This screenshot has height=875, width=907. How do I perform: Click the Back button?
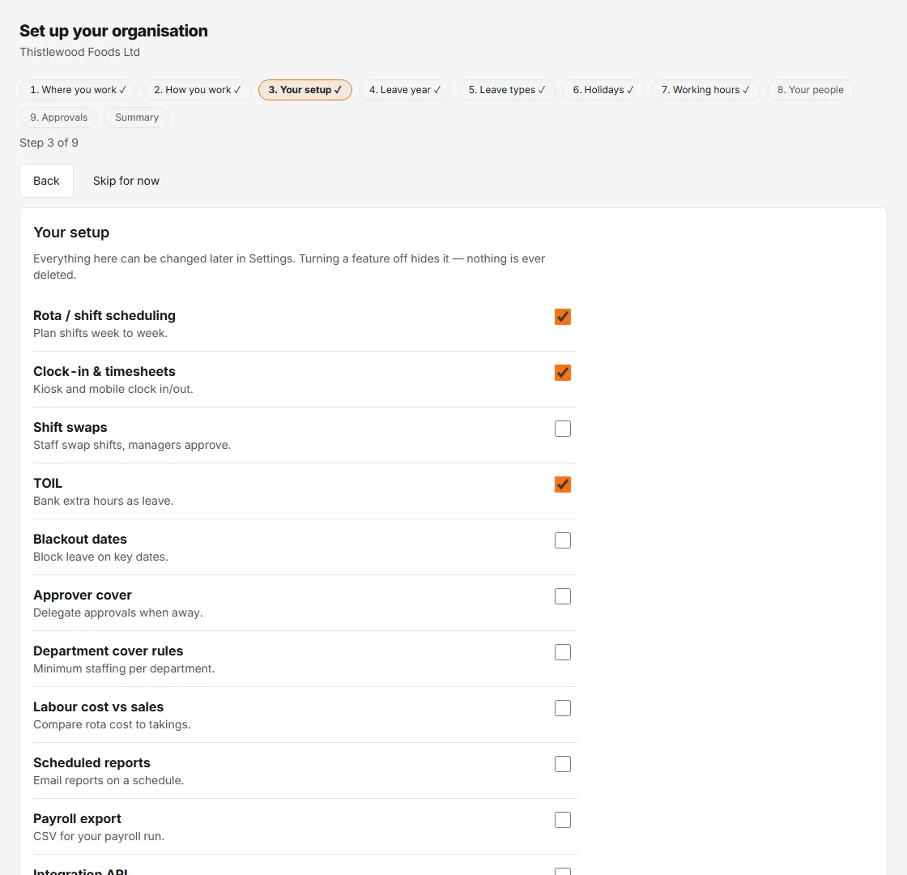click(46, 181)
